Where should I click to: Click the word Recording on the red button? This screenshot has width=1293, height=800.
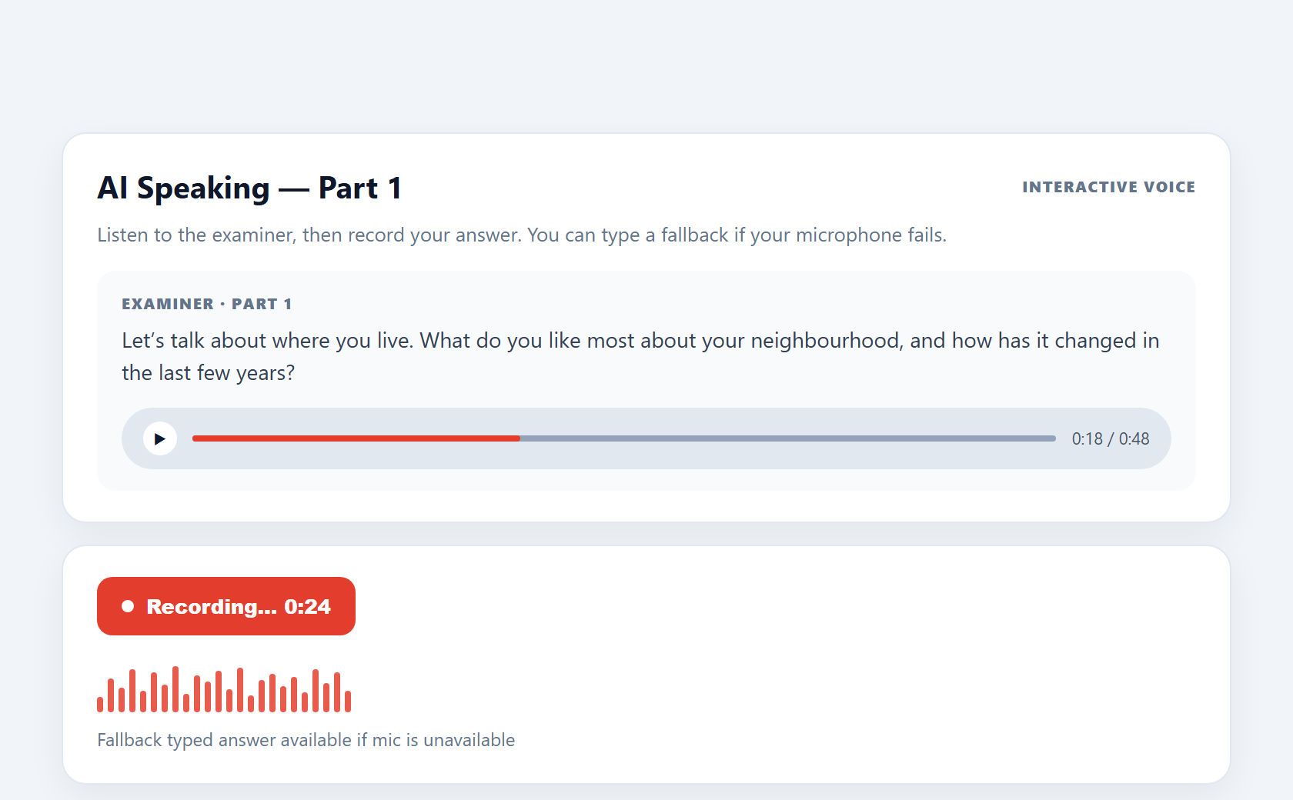[212, 607]
